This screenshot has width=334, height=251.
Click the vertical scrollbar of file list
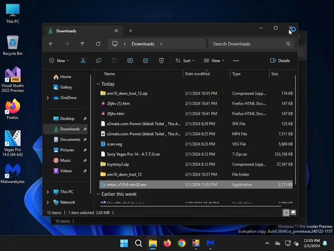(296, 130)
